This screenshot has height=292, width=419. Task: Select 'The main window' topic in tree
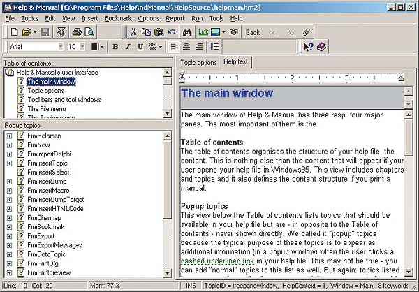click(51, 82)
